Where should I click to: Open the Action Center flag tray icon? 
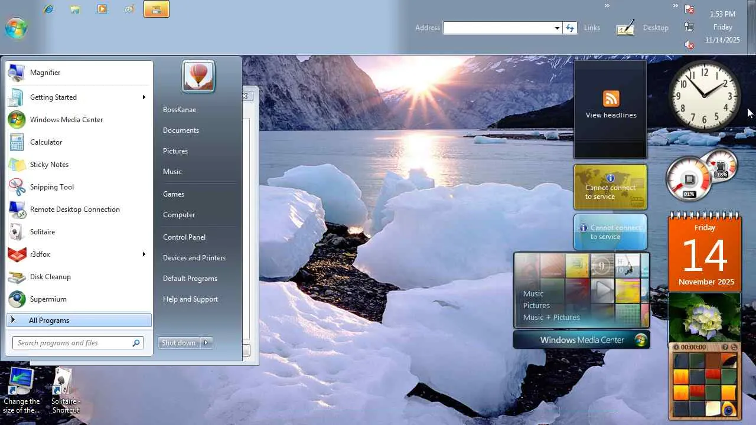coord(689,9)
